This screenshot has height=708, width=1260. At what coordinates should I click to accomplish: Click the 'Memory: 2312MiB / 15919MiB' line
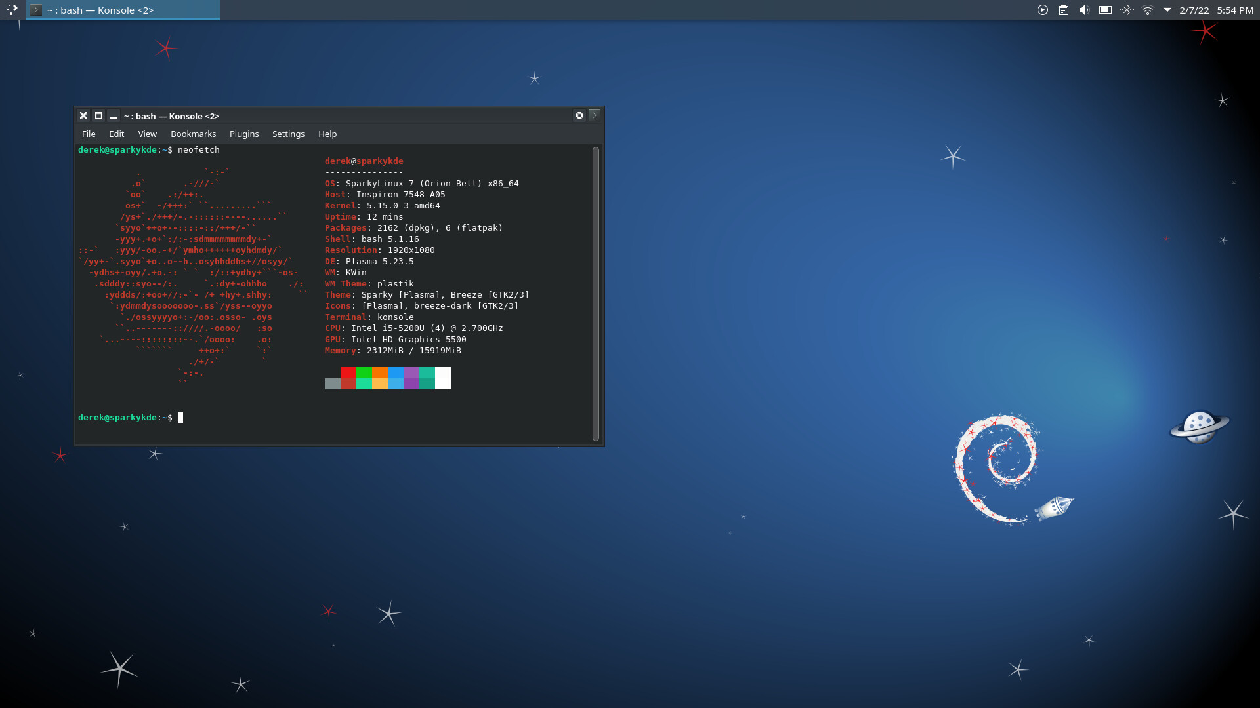tap(393, 351)
